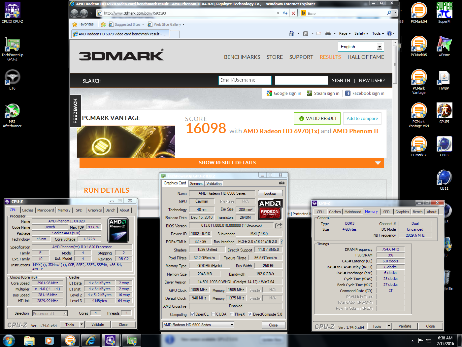Image resolution: width=462 pixels, height=347 pixels.
Task: Open Windows Explorer from the taskbar
Action: coord(29,340)
